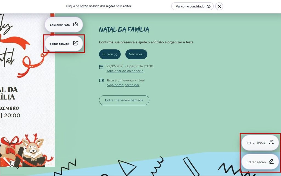Click the calendar icon beside the date

coord(101,67)
